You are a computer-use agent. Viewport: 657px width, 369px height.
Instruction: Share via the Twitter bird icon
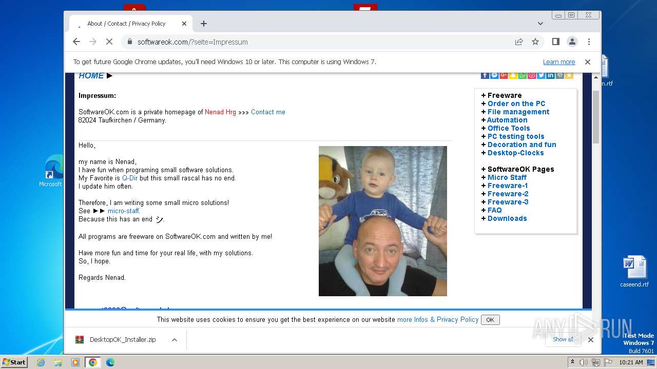point(541,75)
